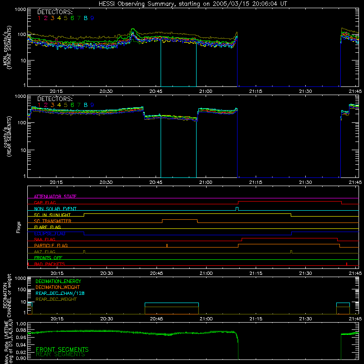Click the GAP FLAG label
Screen dimensions: 364x364
pos(45,202)
